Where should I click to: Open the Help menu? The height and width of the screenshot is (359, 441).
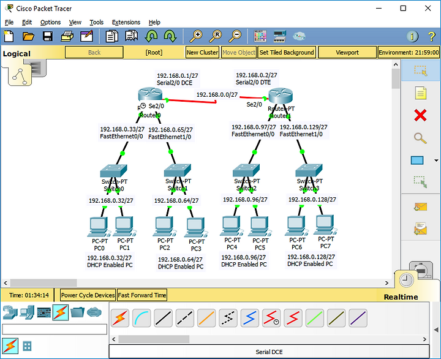(154, 22)
